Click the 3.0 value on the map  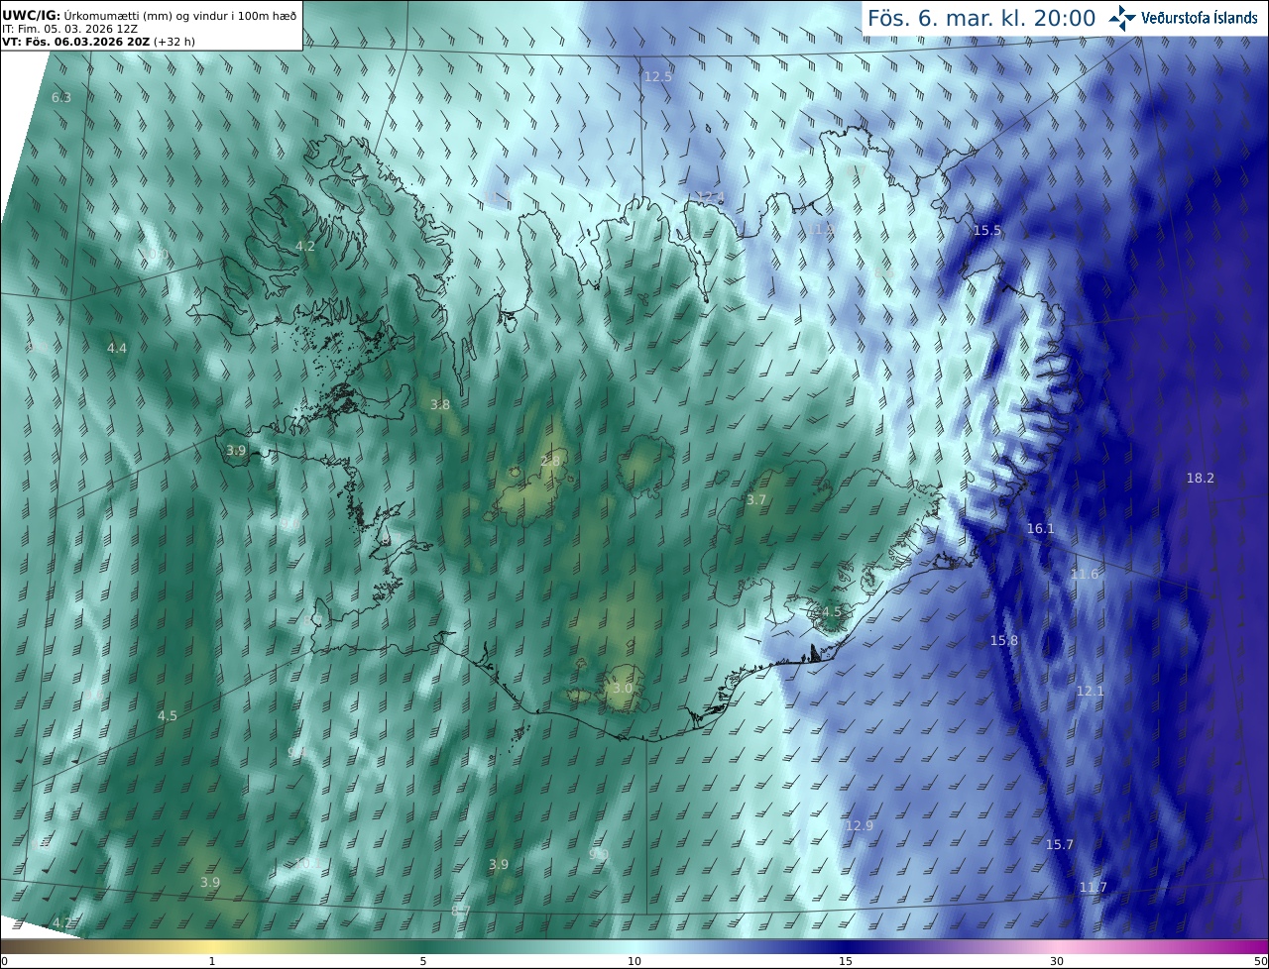click(x=623, y=688)
